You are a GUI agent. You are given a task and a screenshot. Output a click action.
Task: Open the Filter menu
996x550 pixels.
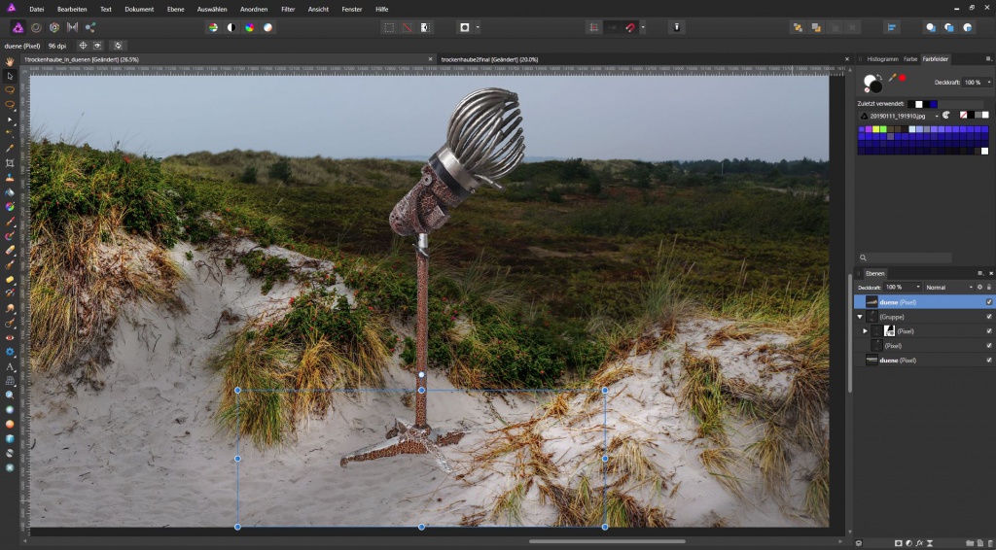(288, 10)
